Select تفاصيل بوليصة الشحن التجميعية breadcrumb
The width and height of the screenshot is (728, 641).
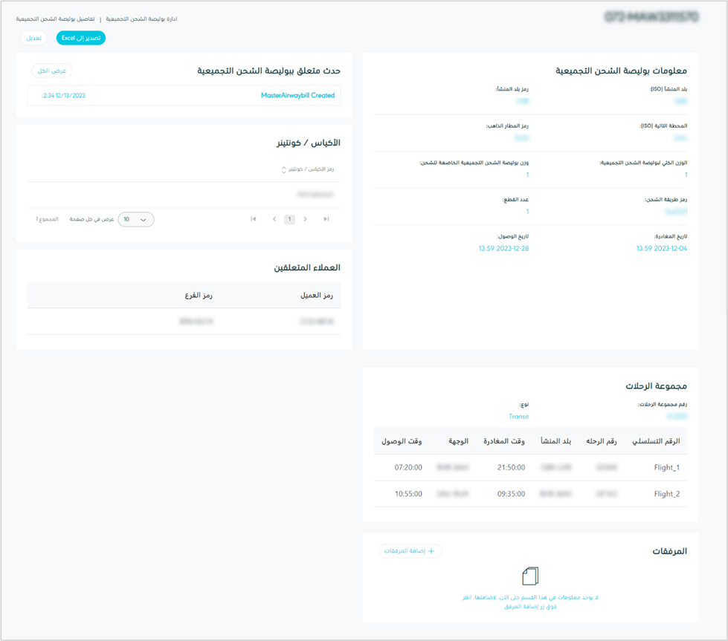[56, 19]
